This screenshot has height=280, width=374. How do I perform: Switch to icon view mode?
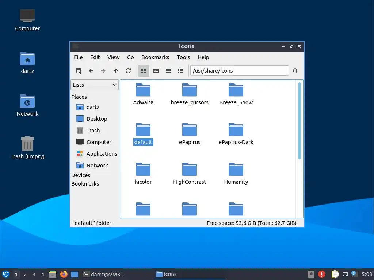[143, 71]
